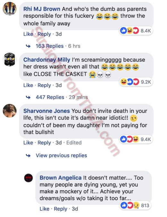The width and height of the screenshot is (167, 217).
Task: Expand the 447 Replies thread
Action: coord(50,97)
